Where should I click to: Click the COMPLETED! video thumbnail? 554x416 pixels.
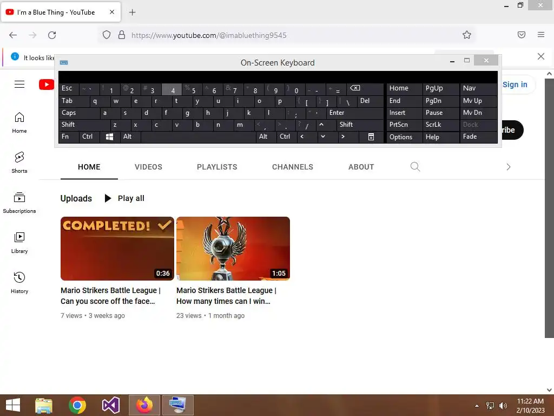[x=117, y=248]
